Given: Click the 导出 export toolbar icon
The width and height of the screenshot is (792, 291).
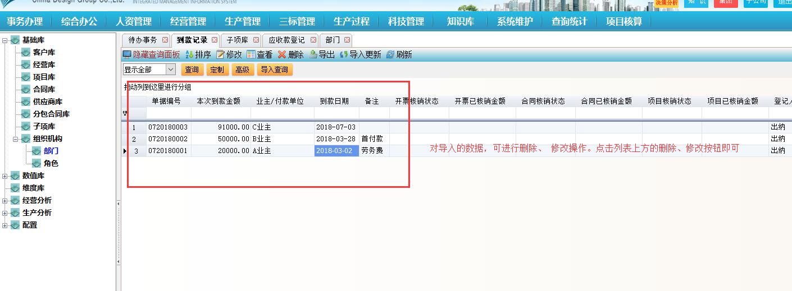Looking at the screenshot, I should [x=313, y=54].
